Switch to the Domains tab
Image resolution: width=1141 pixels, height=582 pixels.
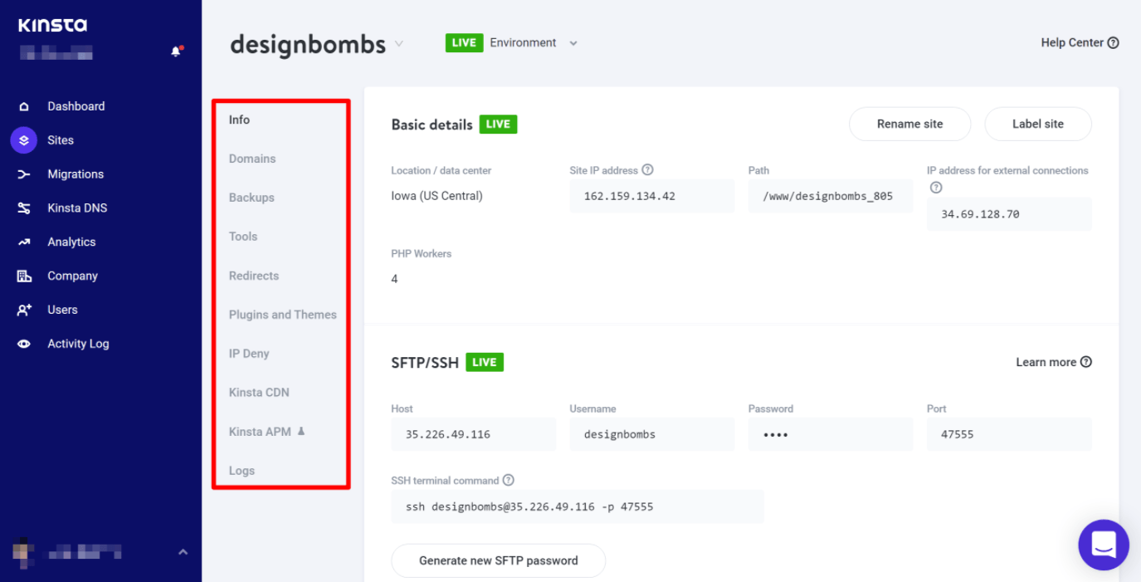(x=252, y=159)
